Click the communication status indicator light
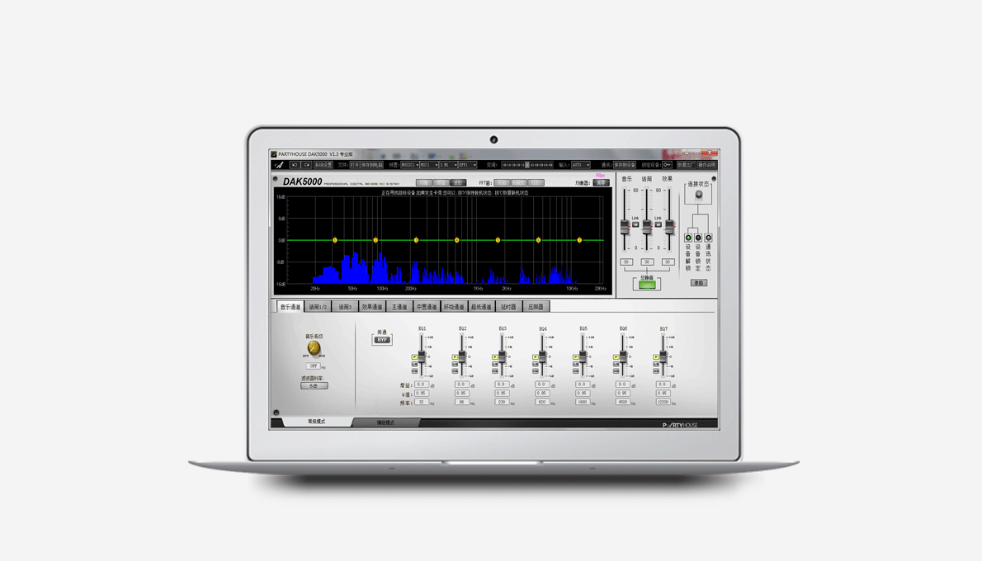Image resolution: width=982 pixels, height=561 pixels. coord(708,238)
